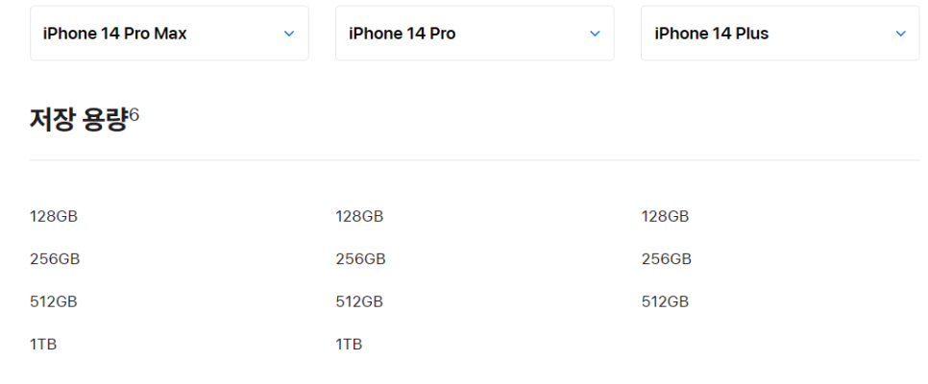Select 256GB in the iPhone 14 Pro Max column
This screenshot has height=384, width=928.
click(x=55, y=259)
